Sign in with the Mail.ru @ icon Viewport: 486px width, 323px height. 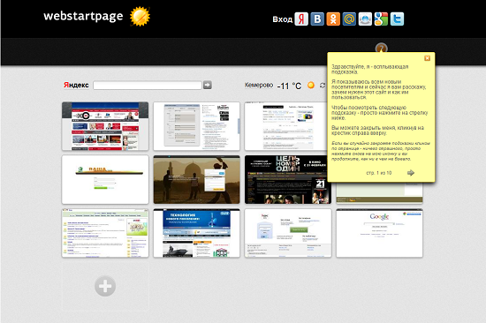point(349,19)
